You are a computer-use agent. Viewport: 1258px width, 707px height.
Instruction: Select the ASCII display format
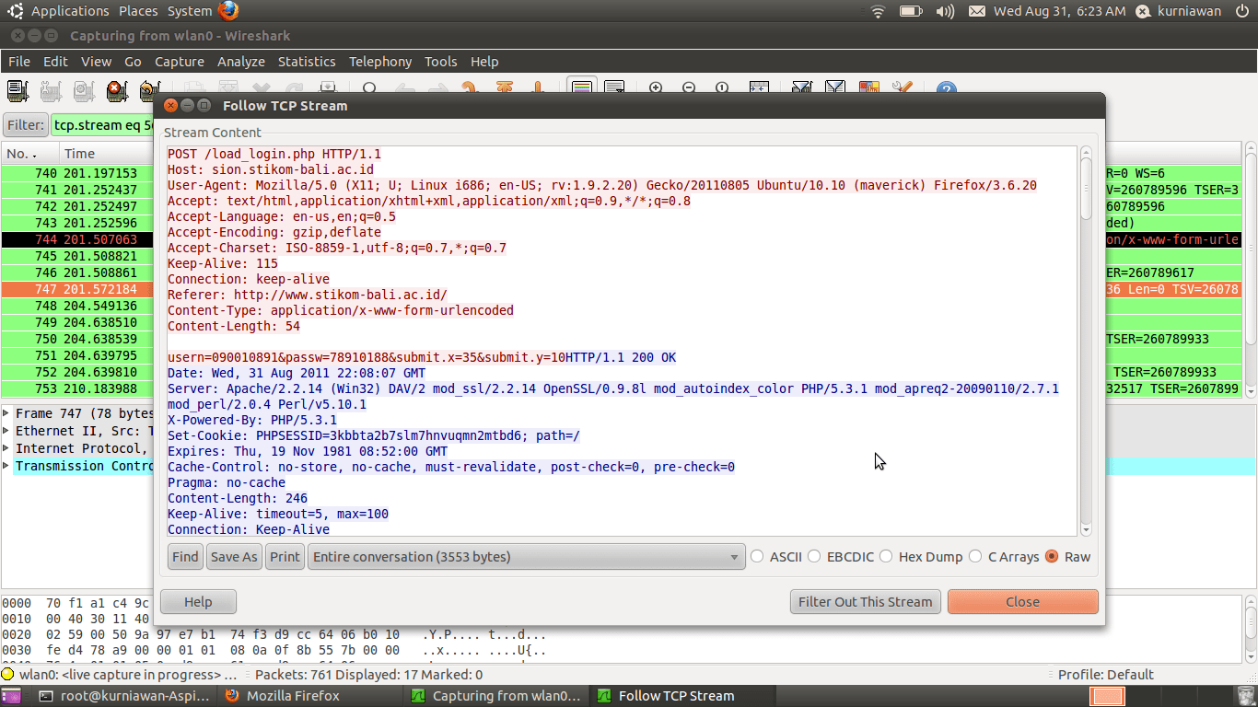[x=775, y=557]
